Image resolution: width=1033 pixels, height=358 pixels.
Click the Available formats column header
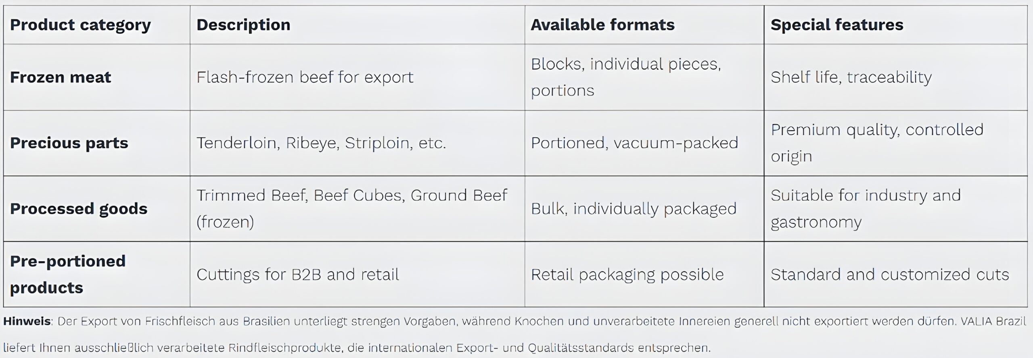click(602, 25)
